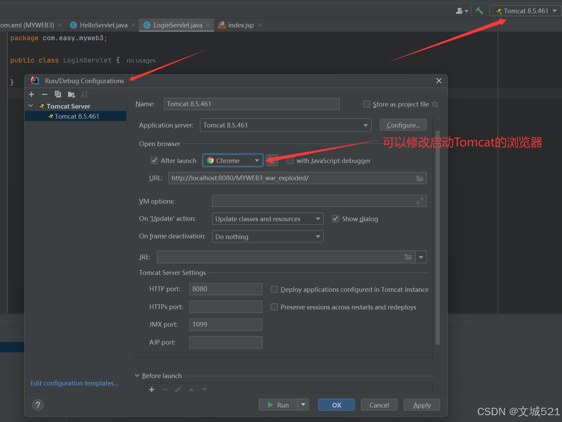Open the Run button dropdown arrow
Image resolution: width=562 pixels, height=422 pixels.
pyautogui.click(x=303, y=405)
